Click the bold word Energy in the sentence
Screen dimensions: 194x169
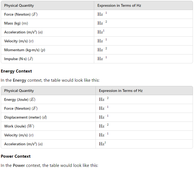(19, 80)
